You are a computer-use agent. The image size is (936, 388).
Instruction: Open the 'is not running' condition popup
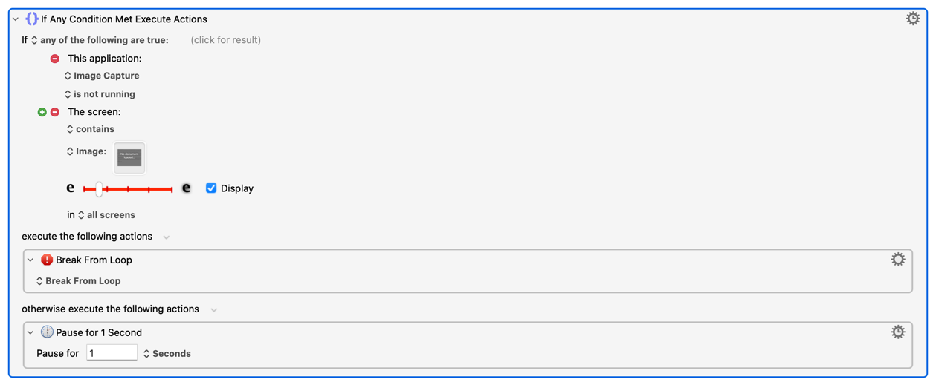100,94
